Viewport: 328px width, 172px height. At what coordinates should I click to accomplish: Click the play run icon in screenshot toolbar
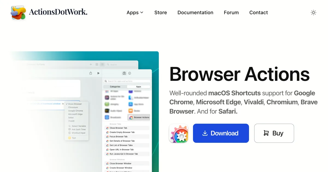(x=98, y=73)
